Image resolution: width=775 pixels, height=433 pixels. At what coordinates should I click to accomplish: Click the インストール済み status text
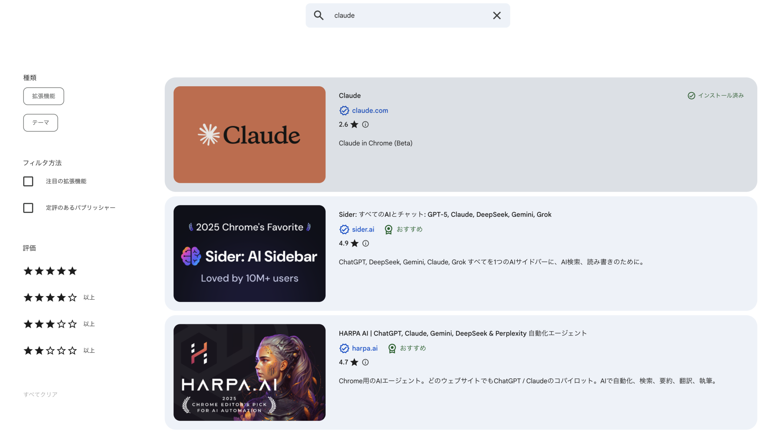721,96
